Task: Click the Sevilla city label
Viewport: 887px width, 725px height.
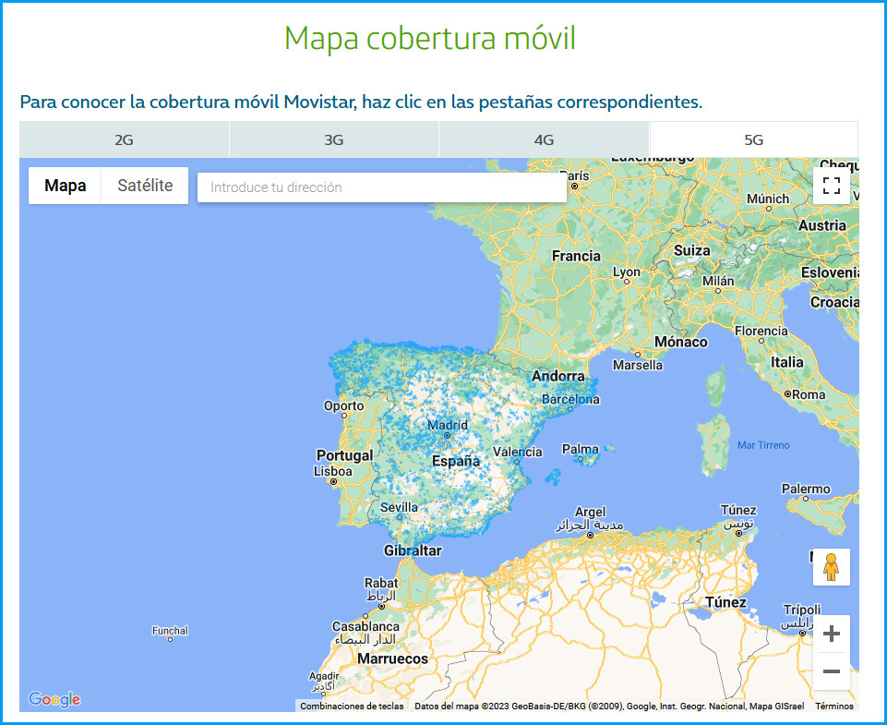Action: pos(399,508)
